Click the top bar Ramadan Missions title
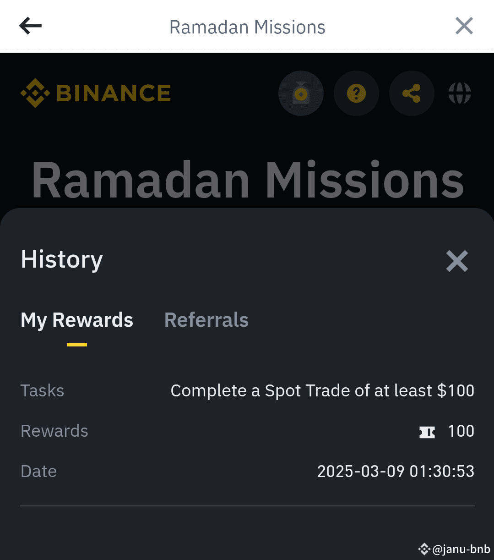This screenshot has width=494, height=560. click(247, 27)
